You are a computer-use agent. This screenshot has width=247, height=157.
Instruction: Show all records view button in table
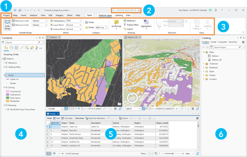pos(48,154)
